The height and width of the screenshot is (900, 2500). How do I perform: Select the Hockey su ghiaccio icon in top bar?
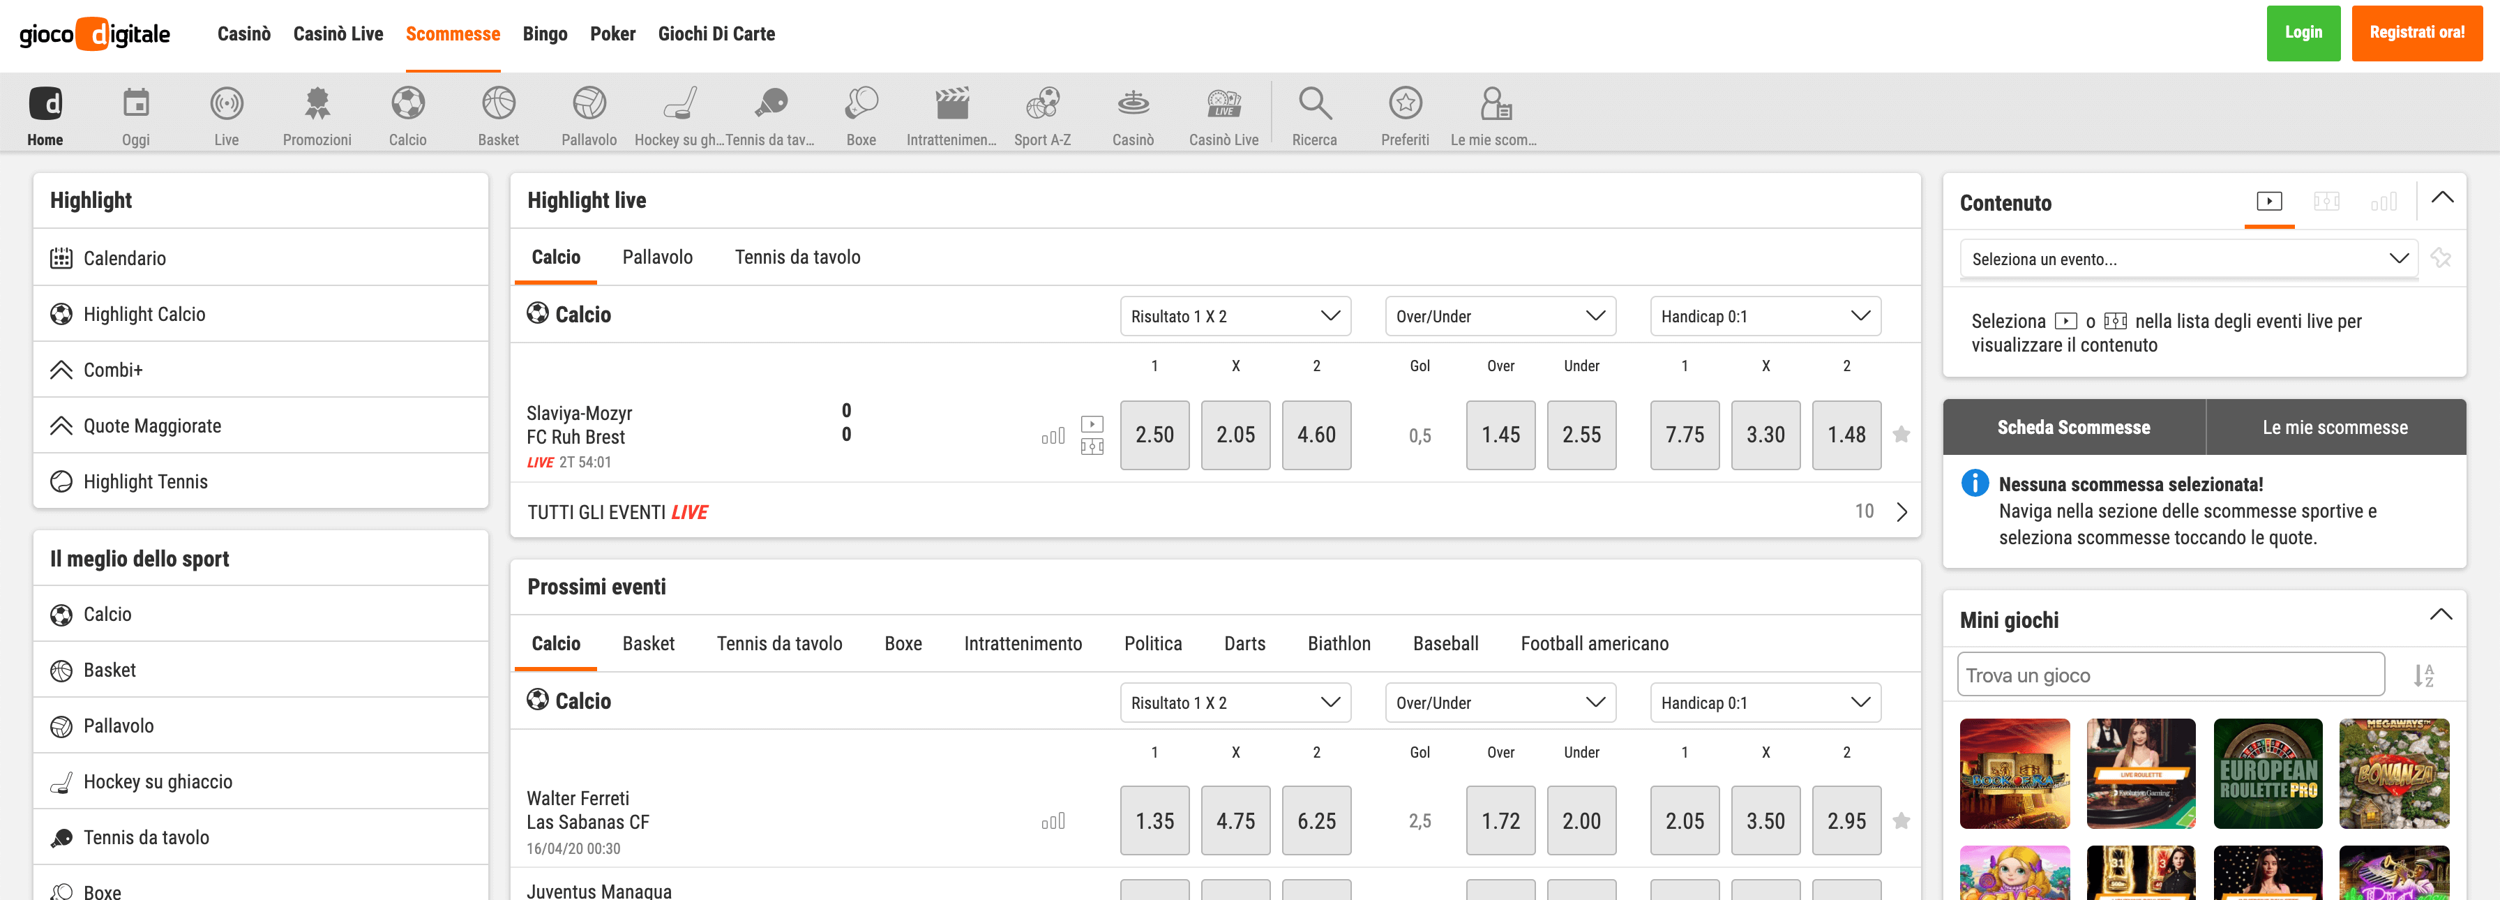(679, 103)
